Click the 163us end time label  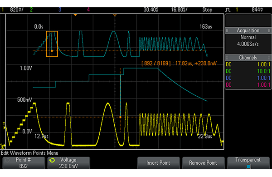(206, 27)
